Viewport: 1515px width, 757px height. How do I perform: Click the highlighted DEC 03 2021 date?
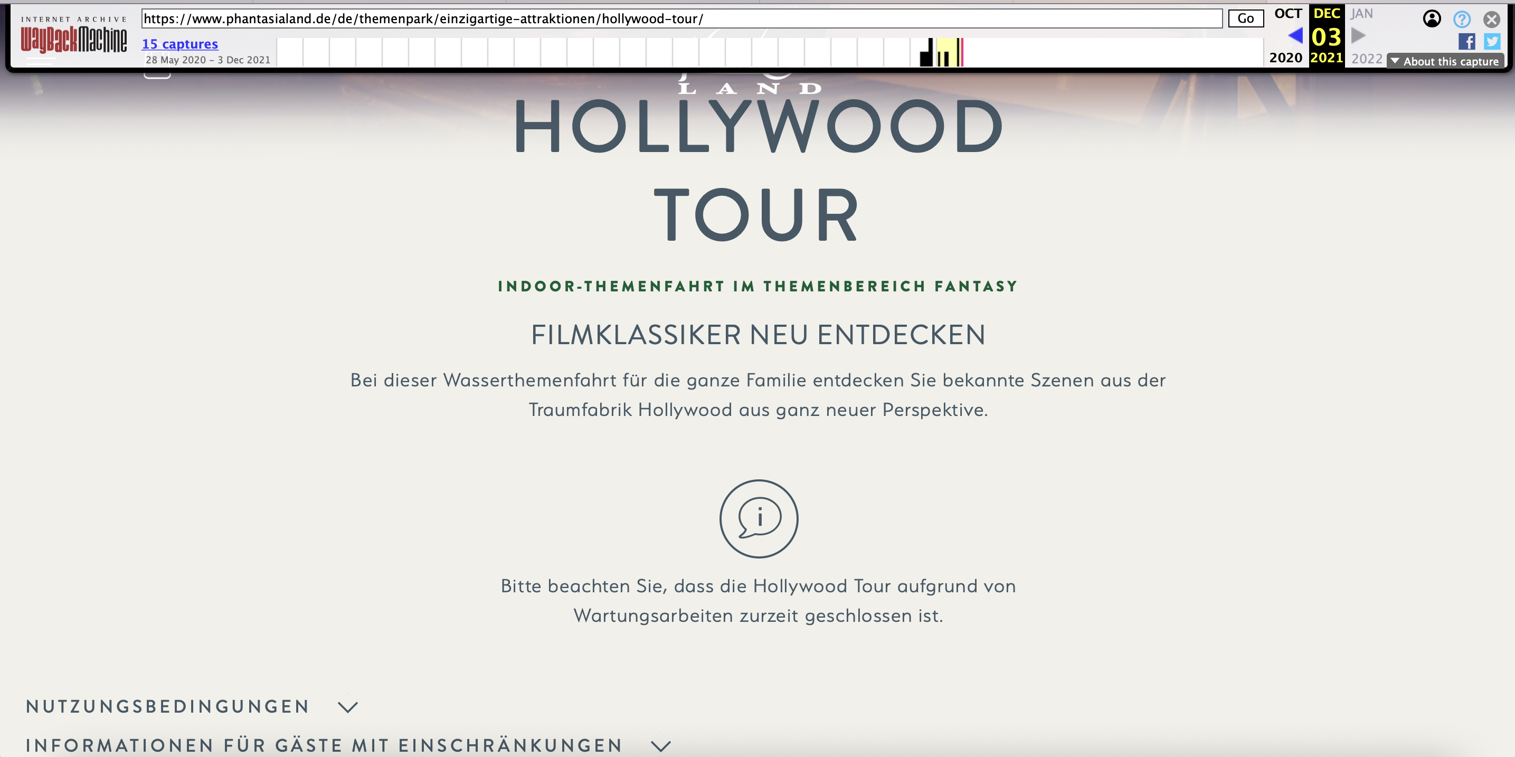(1326, 35)
